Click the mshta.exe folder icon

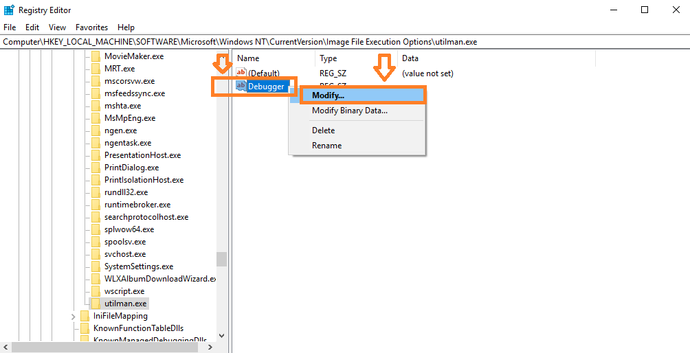click(96, 106)
